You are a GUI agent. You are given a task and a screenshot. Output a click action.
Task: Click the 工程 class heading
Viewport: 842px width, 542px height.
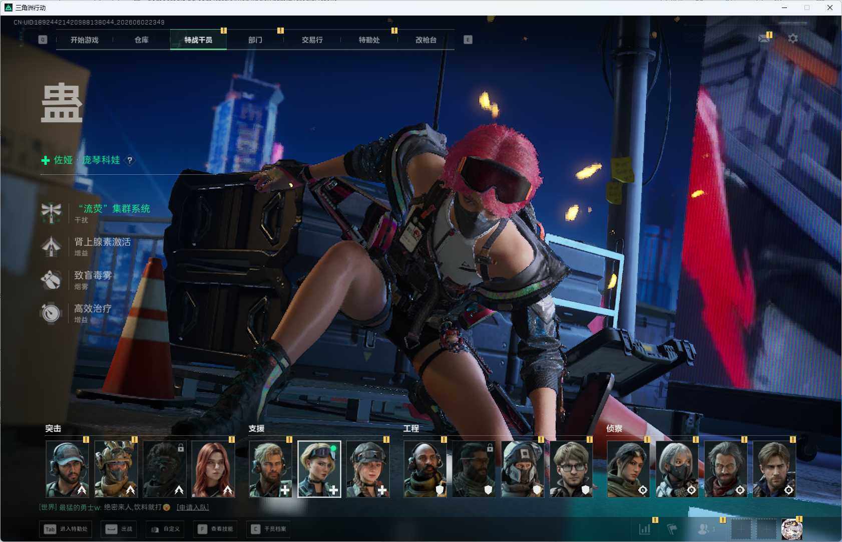[411, 429]
